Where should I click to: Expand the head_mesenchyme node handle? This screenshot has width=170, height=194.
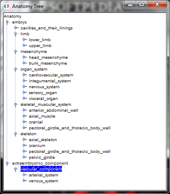[x=25, y=58]
